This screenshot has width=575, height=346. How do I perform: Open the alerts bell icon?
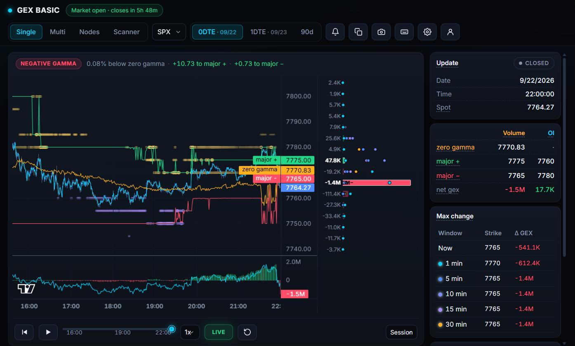pyautogui.click(x=335, y=32)
